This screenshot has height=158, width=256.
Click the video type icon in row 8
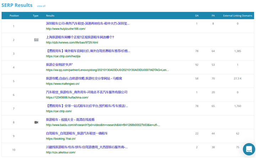[36, 122]
